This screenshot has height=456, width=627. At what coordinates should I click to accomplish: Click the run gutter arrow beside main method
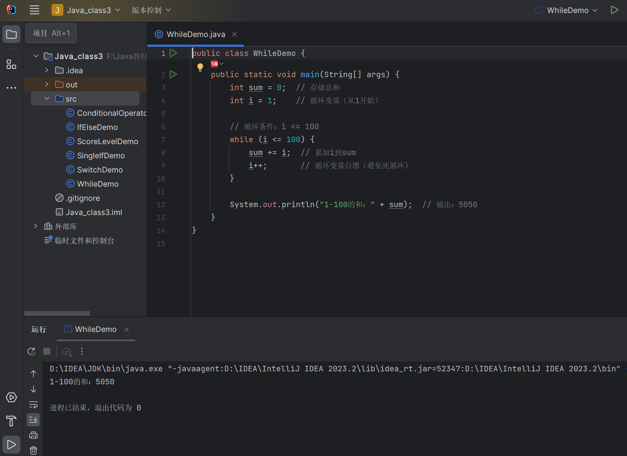173,74
